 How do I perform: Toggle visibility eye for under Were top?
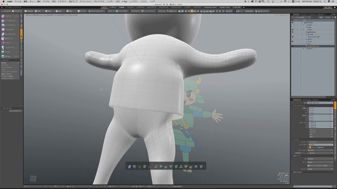[x=293, y=46]
